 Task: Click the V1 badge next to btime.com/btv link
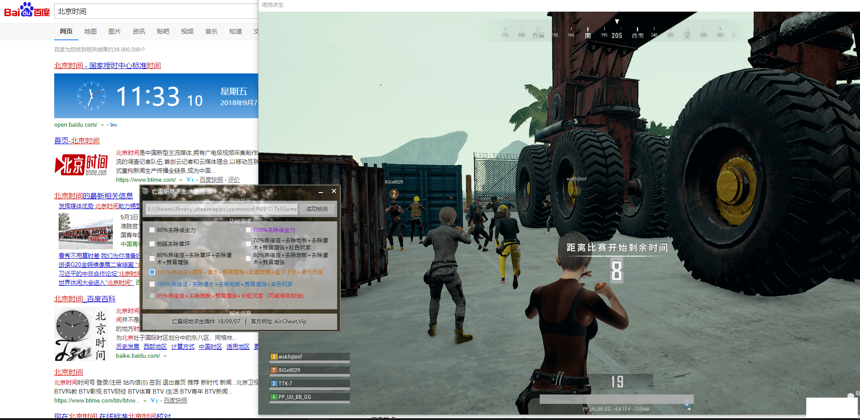click(x=154, y=400)
